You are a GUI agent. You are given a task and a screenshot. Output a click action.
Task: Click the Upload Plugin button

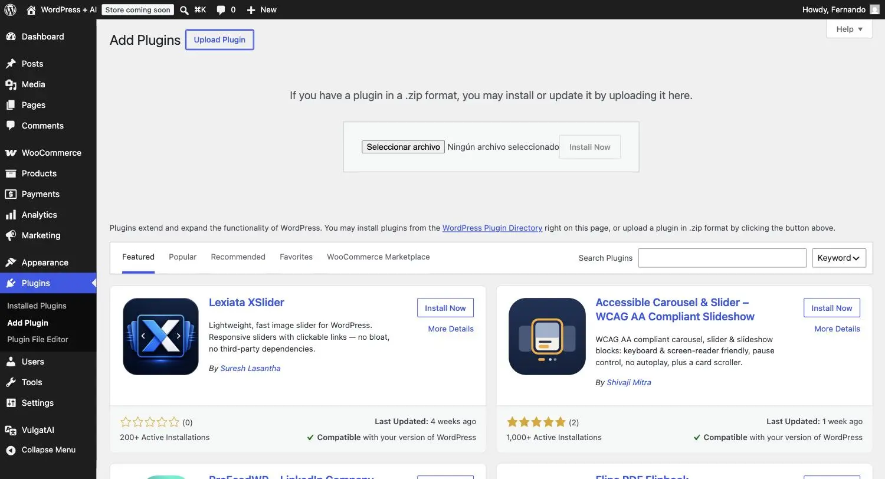(219, 40)
